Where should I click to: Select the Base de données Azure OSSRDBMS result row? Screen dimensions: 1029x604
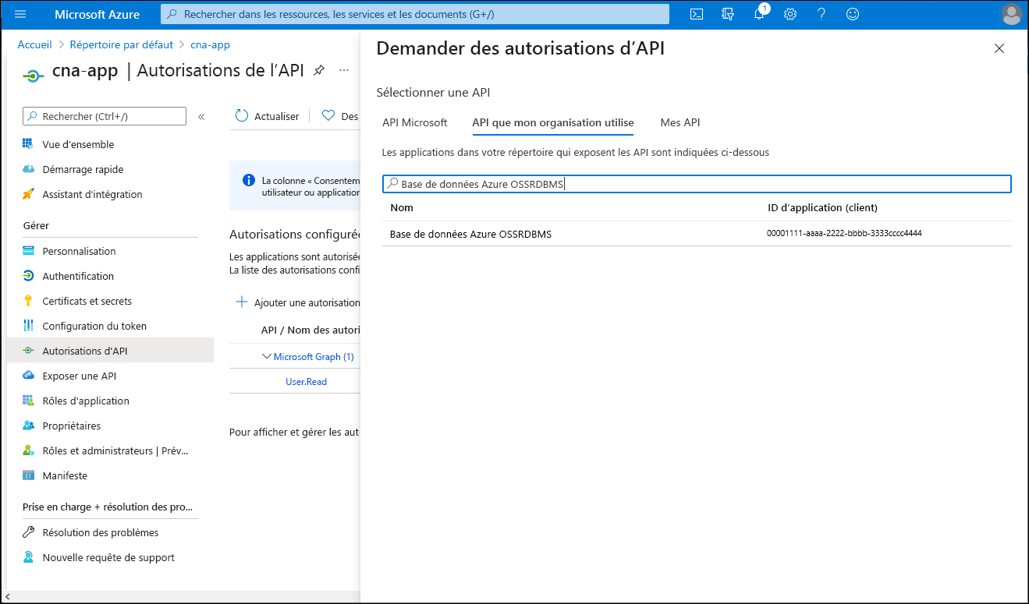697,234
